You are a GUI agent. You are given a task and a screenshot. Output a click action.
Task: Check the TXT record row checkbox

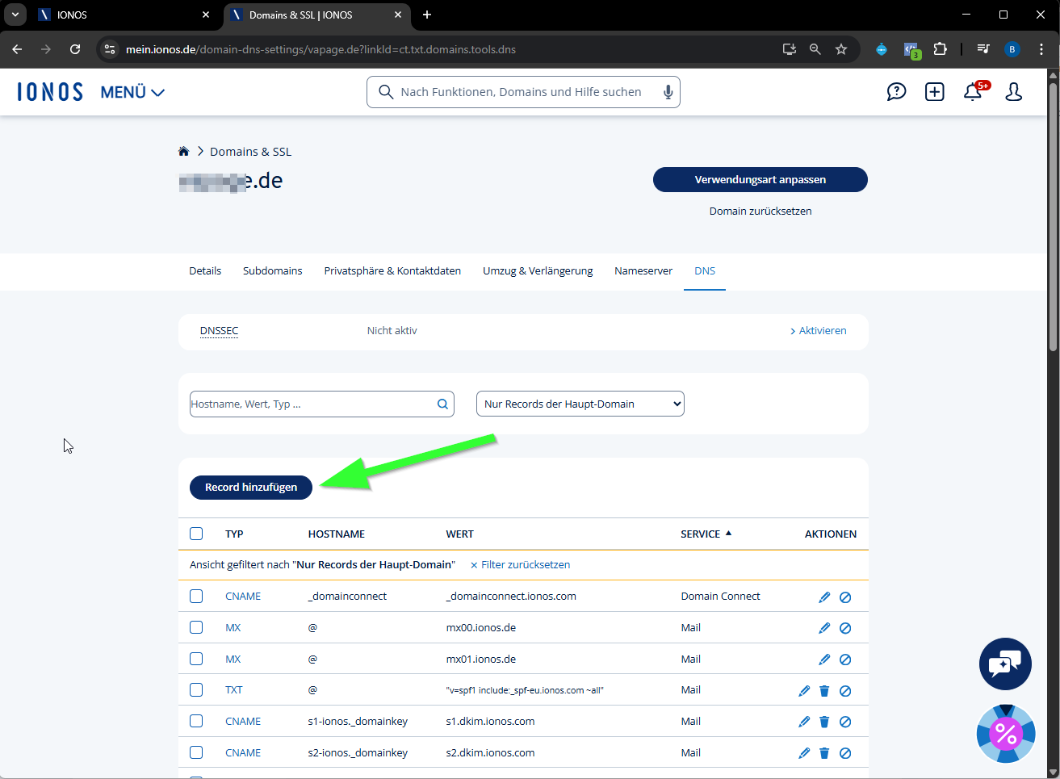196,690
